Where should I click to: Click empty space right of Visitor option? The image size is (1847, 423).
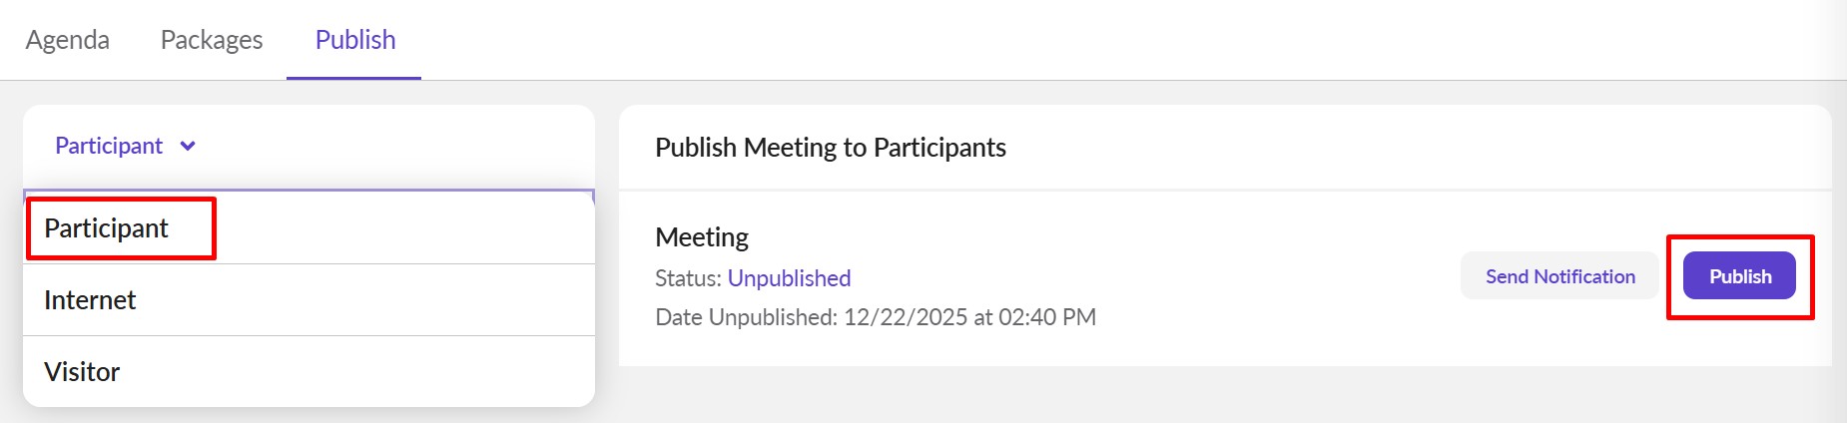(x=399, y=372)
